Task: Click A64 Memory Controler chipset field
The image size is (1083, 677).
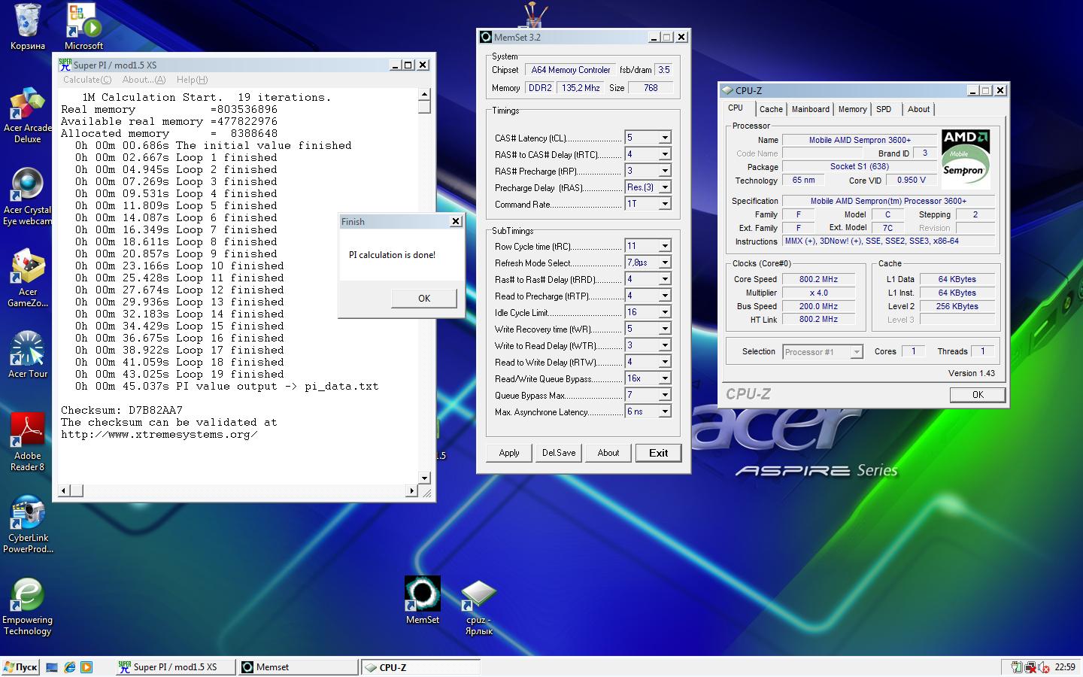Action: (570, 70)
